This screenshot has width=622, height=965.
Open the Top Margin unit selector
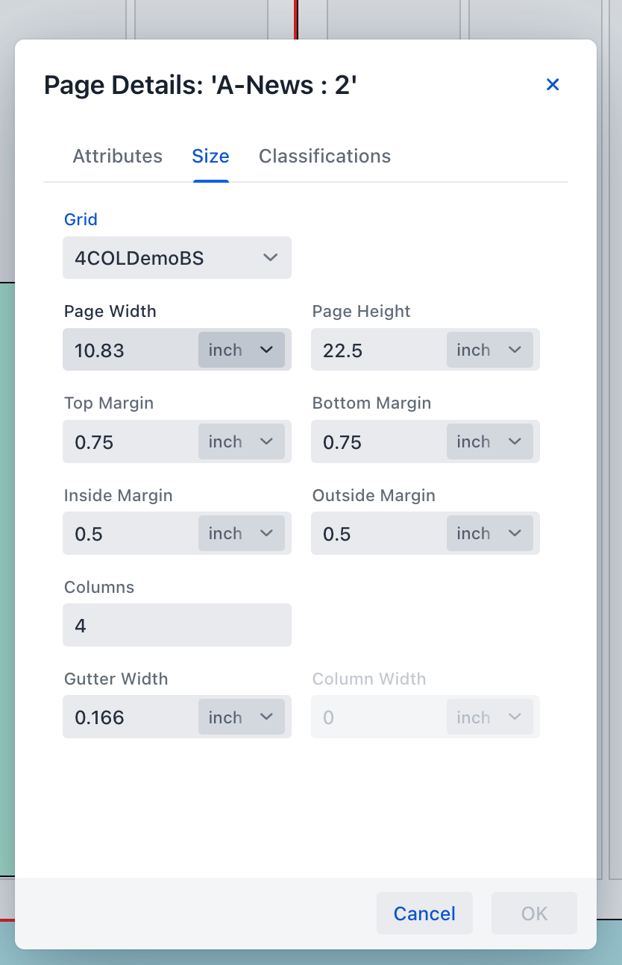click(x=242, y=441)
